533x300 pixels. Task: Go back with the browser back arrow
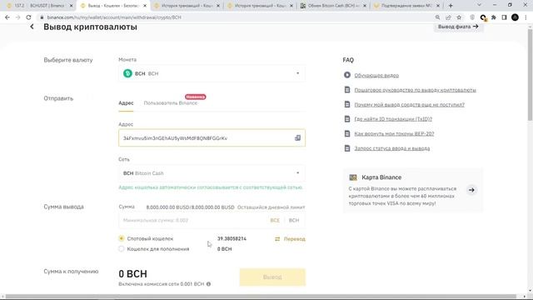[x=7, y=17]
